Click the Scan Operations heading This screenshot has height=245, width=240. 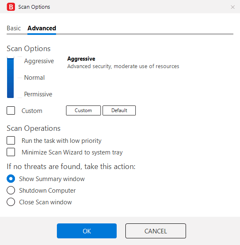34,128
